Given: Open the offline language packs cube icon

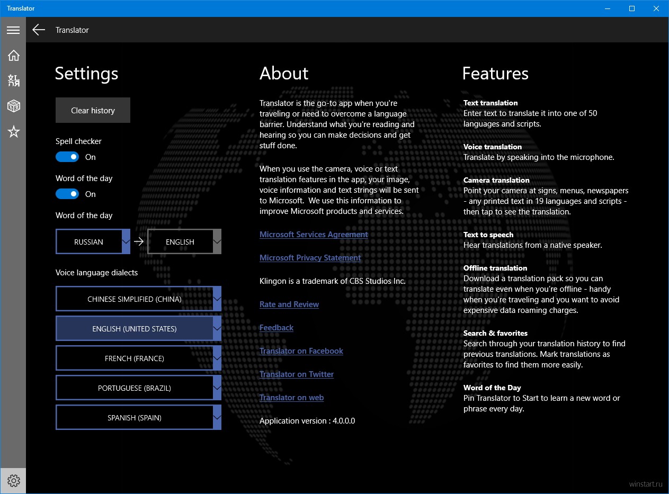Looking at the screenshot, I should tap(13, 106).
